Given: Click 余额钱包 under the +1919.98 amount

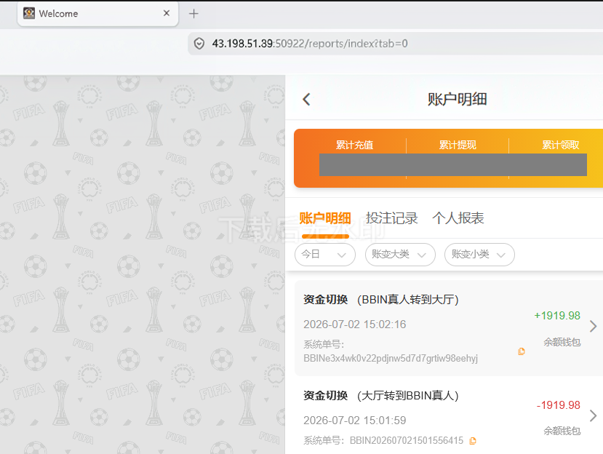Looking at the screenshot, I should 562,342.
